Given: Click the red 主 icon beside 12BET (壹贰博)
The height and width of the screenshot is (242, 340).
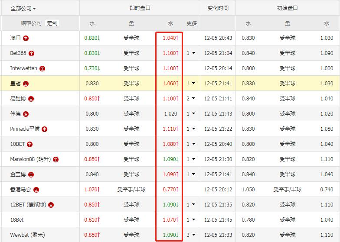Looking at the screenshot, I should [x=51, y=205].
